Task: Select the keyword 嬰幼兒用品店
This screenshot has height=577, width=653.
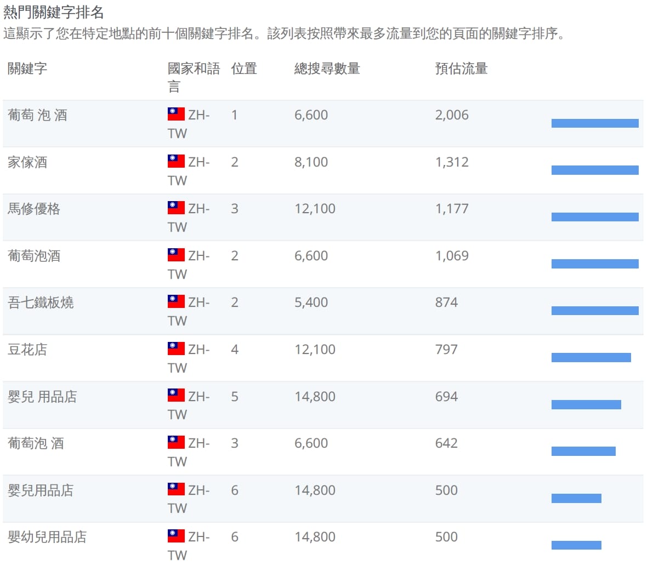Action: click(x=48, y=537)
